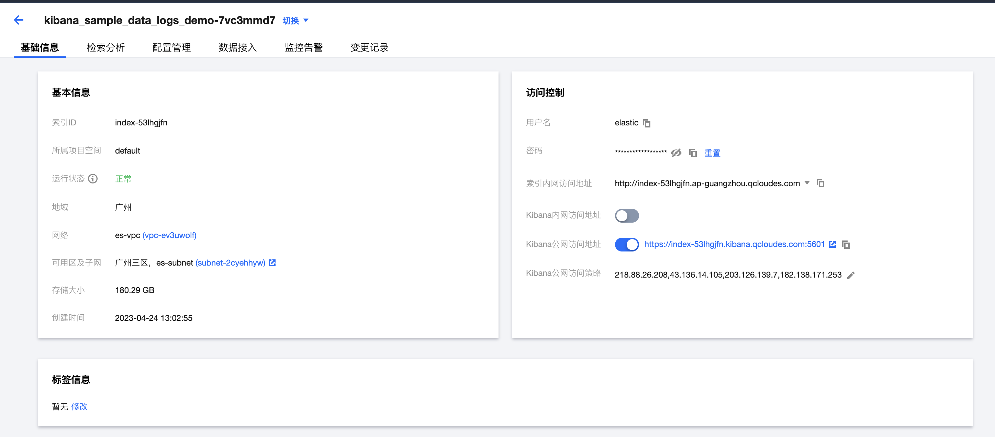Enable Kibana内网访问地址
This screenshot has width=995, height=437.
point(626,216)
